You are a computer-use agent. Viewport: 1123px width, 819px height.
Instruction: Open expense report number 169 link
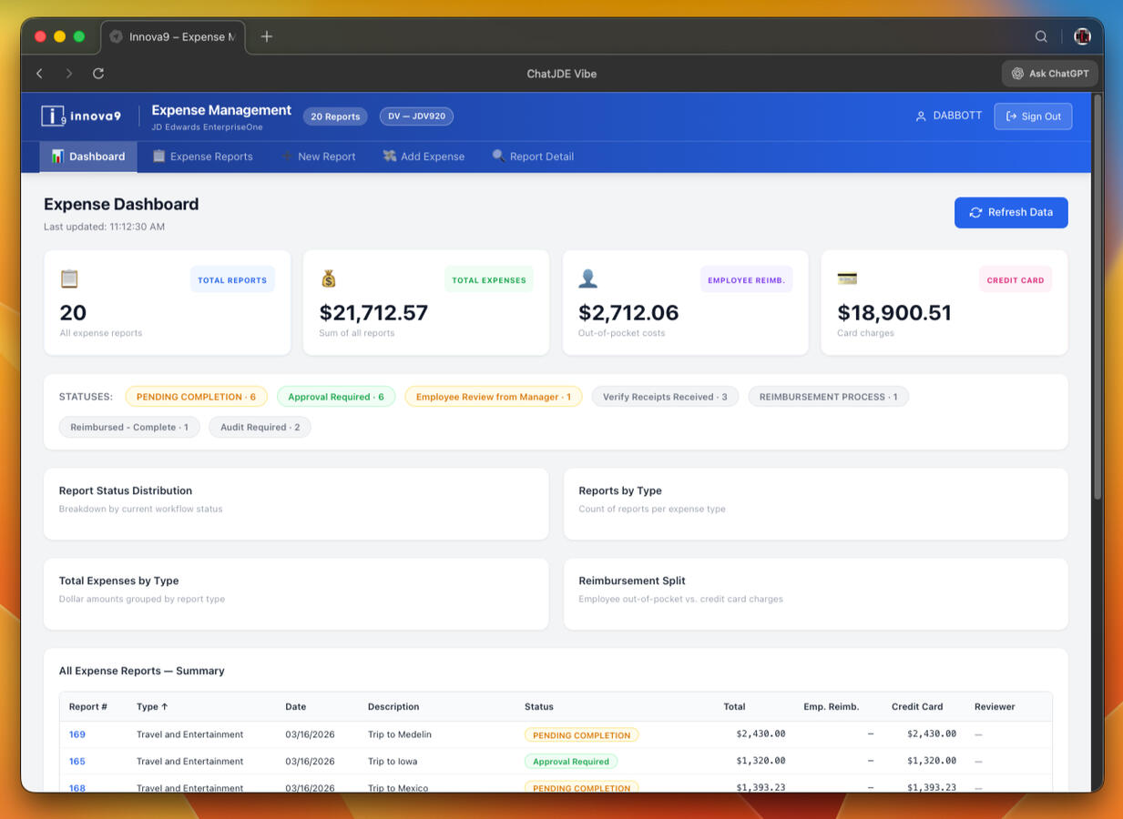(x=77, y=734)
